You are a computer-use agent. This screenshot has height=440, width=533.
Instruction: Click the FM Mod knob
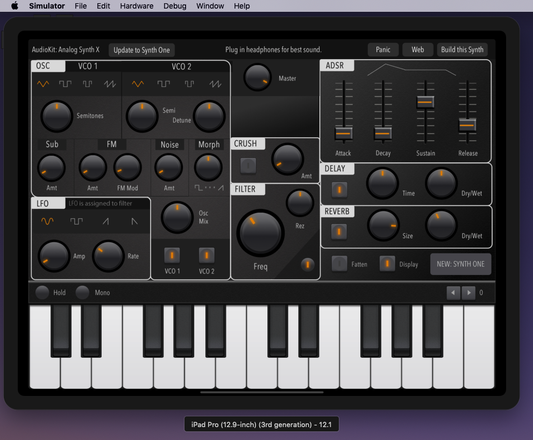point(127,168)
